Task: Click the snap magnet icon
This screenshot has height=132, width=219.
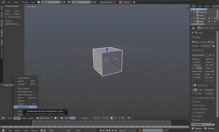Action: [x=119, y=118]
